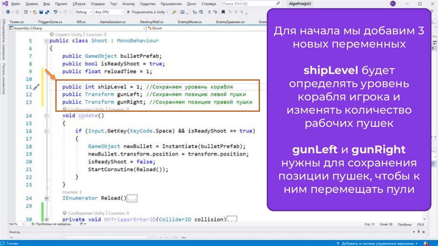Open the Панель элементов side panel
The height and width of the screenshot is (246, 438).
(x=3, y=78)
